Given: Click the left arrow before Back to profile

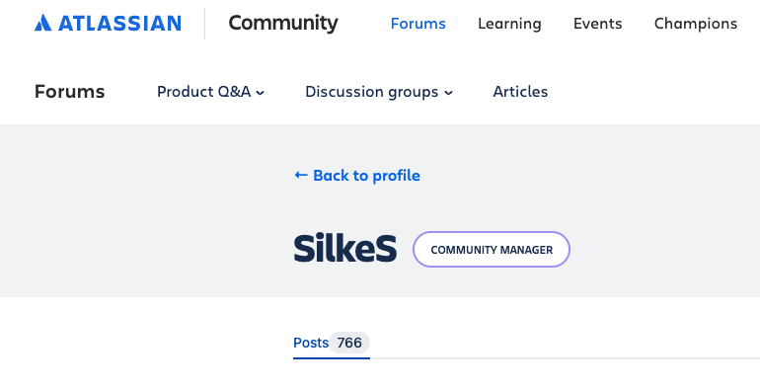Looking at the screenshot, I should [301, 175].
